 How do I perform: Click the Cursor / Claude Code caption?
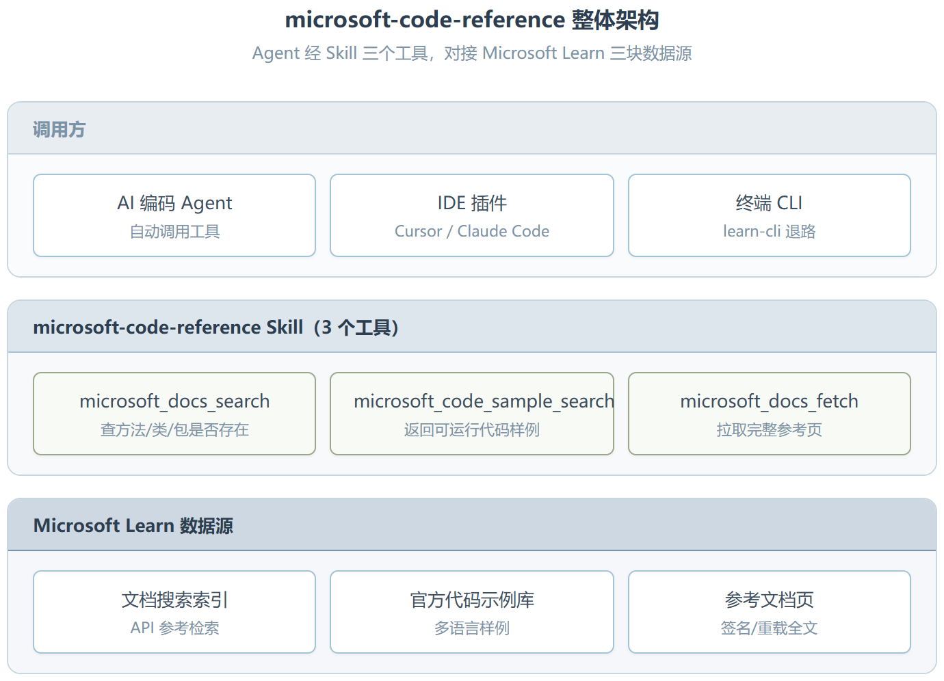472,231
